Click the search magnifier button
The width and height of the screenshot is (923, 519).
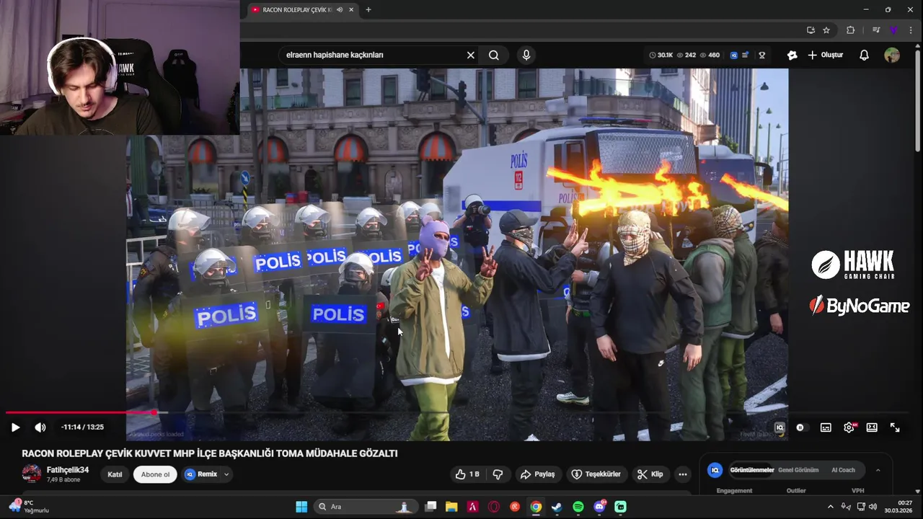(x=494, y=55)
